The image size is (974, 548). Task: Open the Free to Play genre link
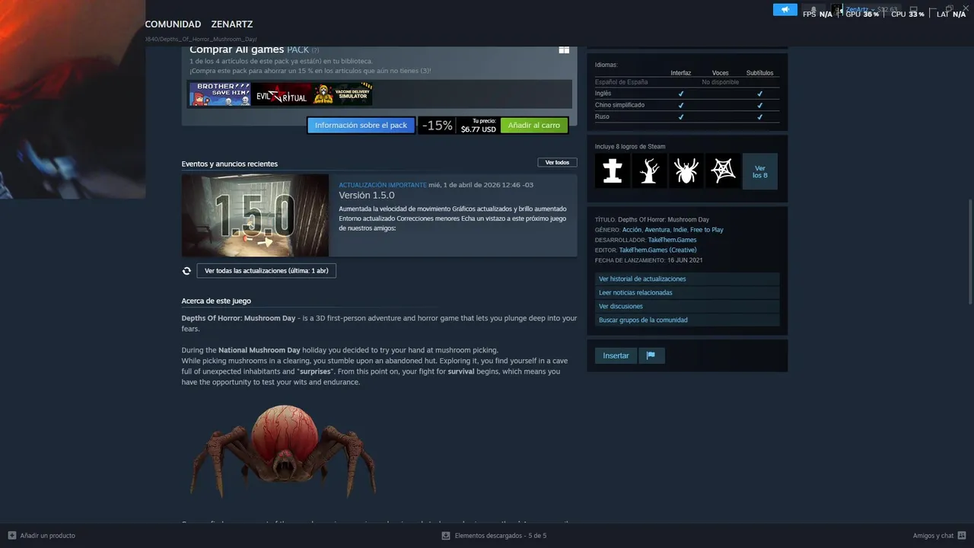pyautogui.click(x=707, y=230)
